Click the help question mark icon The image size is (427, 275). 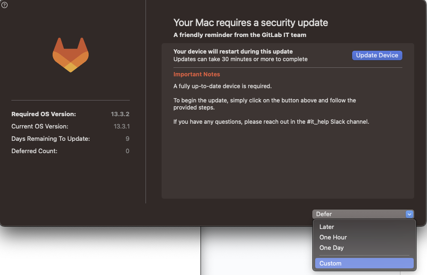(5, 5)
